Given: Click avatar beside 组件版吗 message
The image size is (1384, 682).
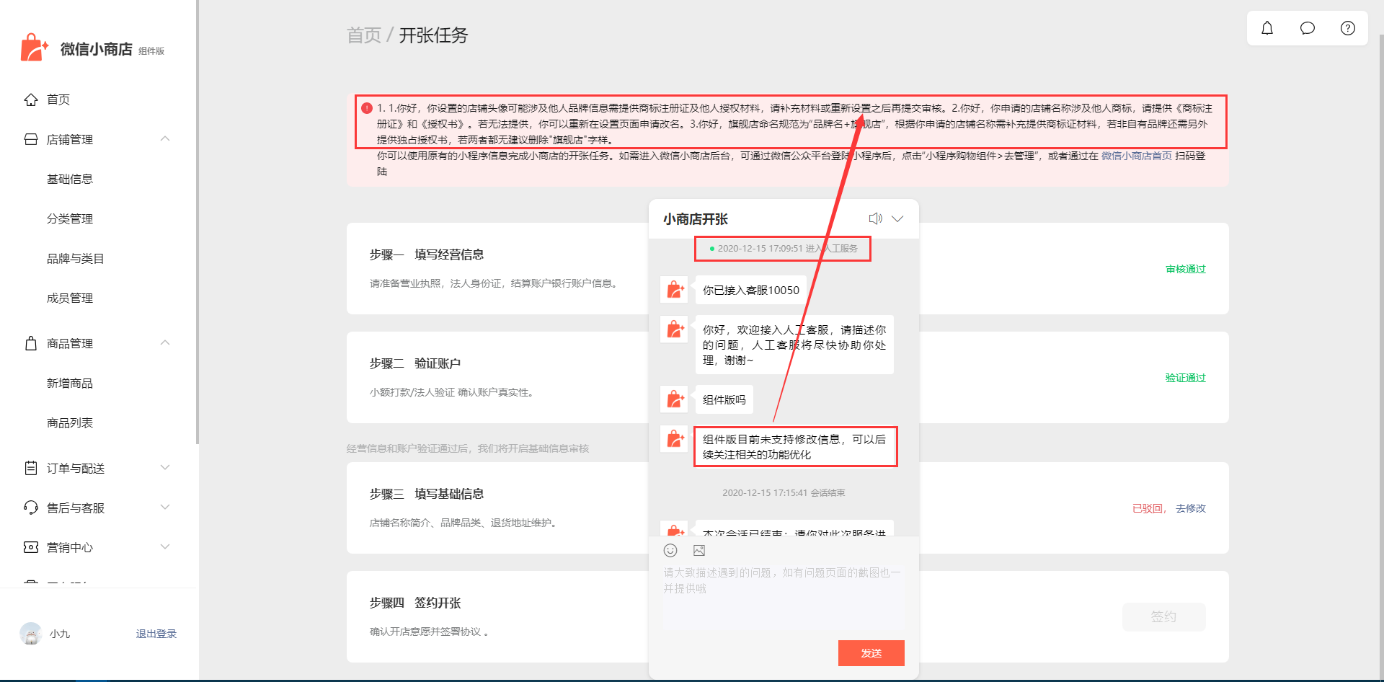Looking at the screenshot, I should point(674,399).
